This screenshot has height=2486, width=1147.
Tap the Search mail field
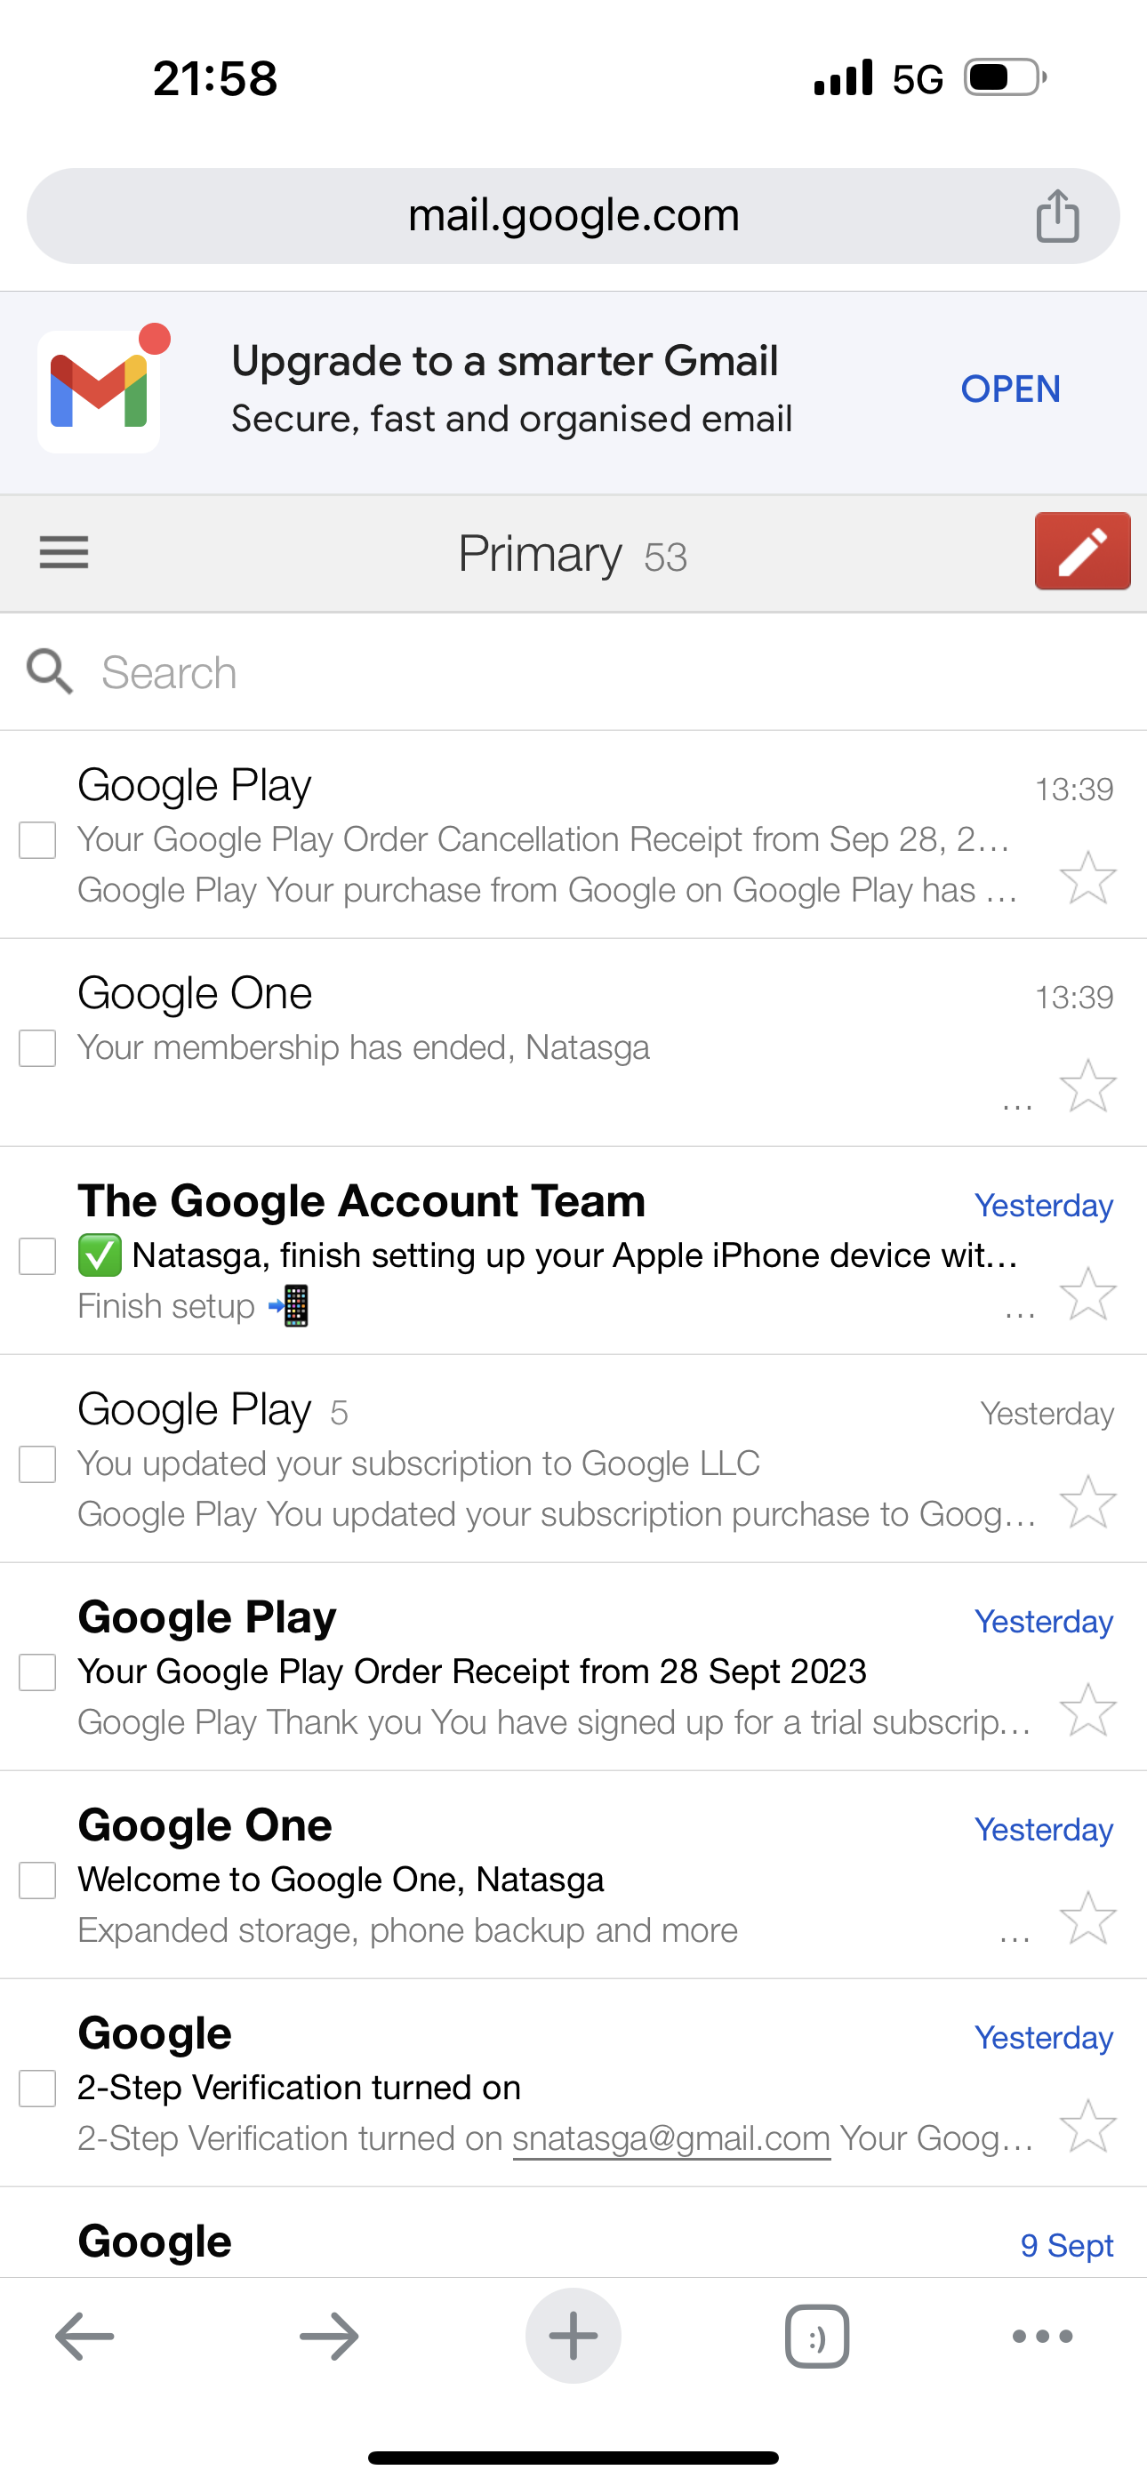580,673
